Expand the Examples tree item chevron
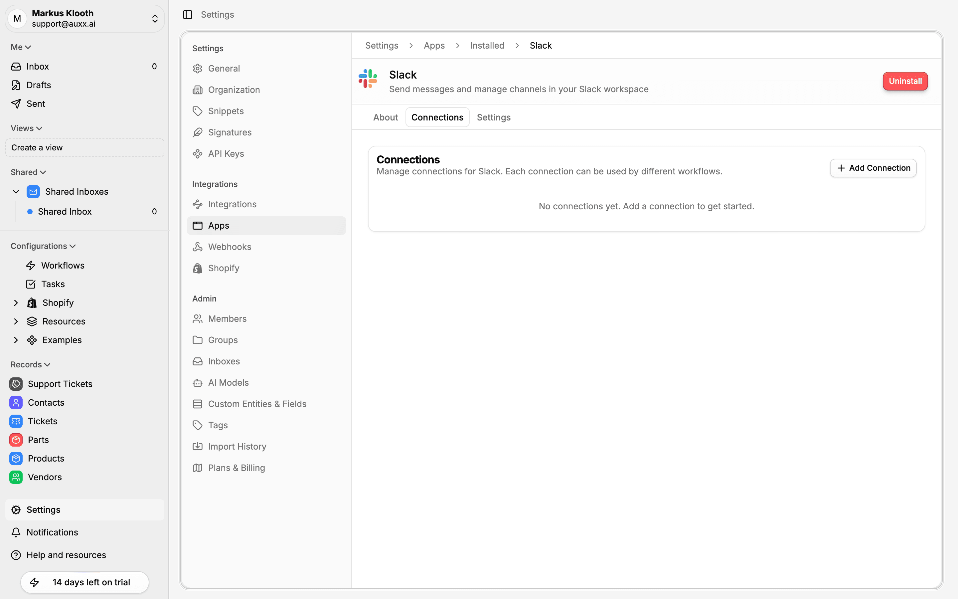958x599 pixels. pos(16,340)
